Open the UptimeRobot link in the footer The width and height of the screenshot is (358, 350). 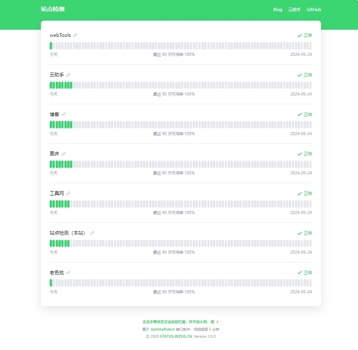tap(163, 329)
